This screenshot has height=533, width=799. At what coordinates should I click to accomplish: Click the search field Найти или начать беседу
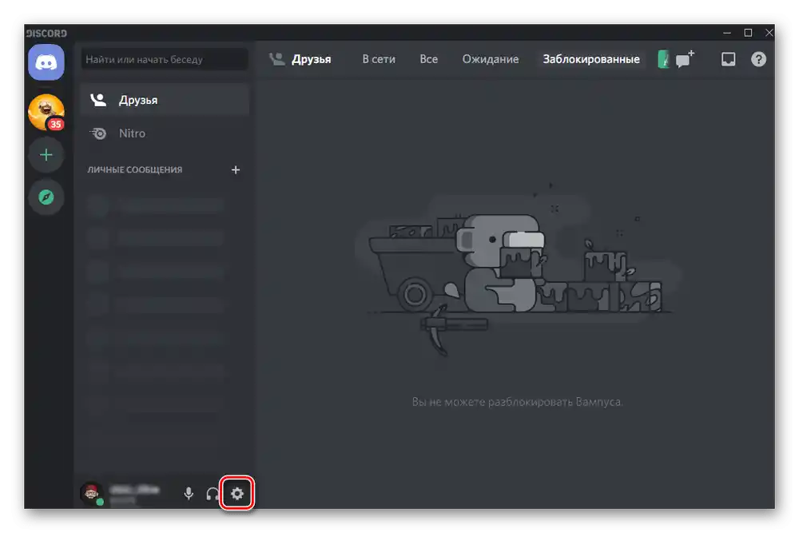pos(165,60)
